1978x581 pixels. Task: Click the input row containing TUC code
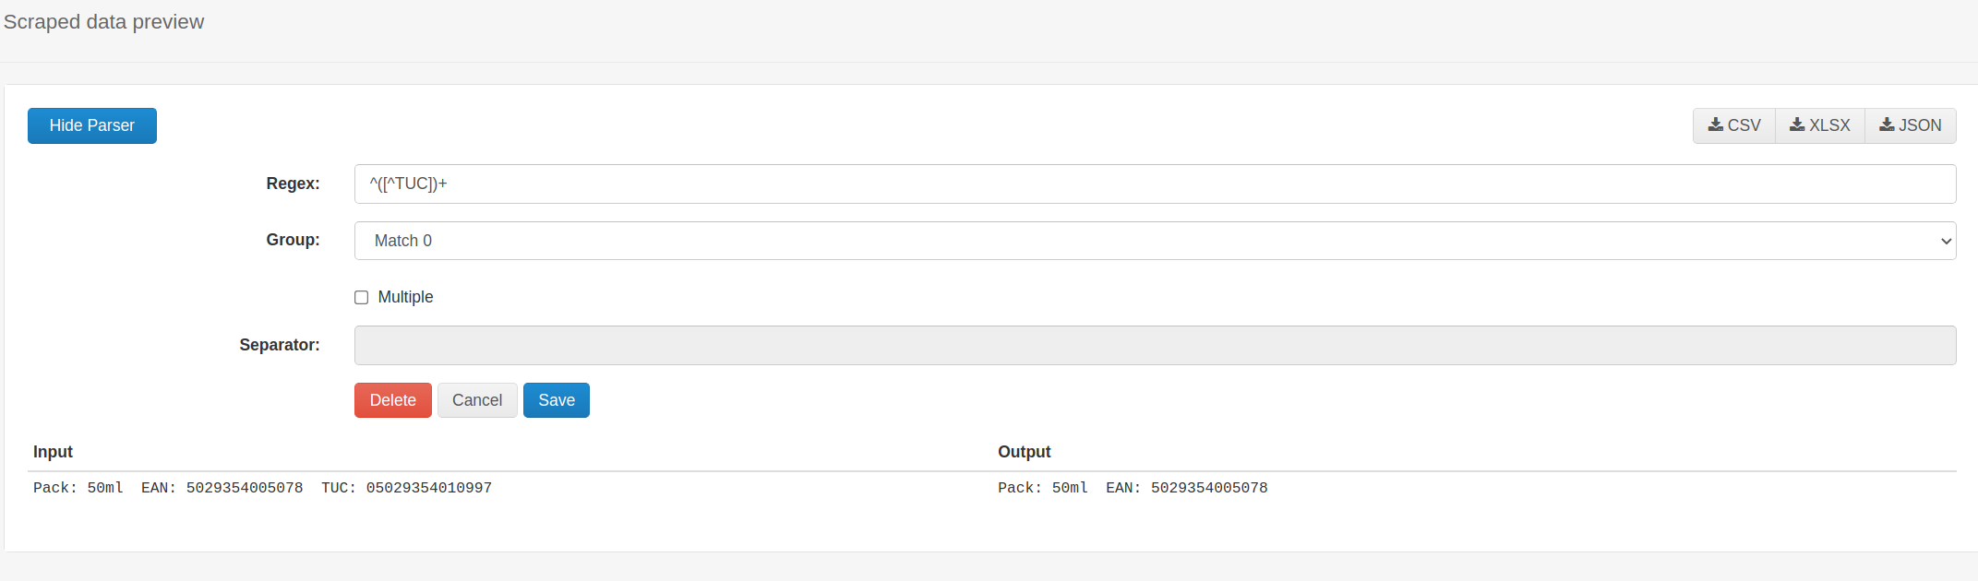(262, 488)
